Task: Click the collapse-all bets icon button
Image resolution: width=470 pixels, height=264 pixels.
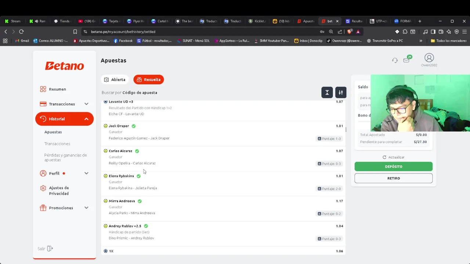Action: 327,92
